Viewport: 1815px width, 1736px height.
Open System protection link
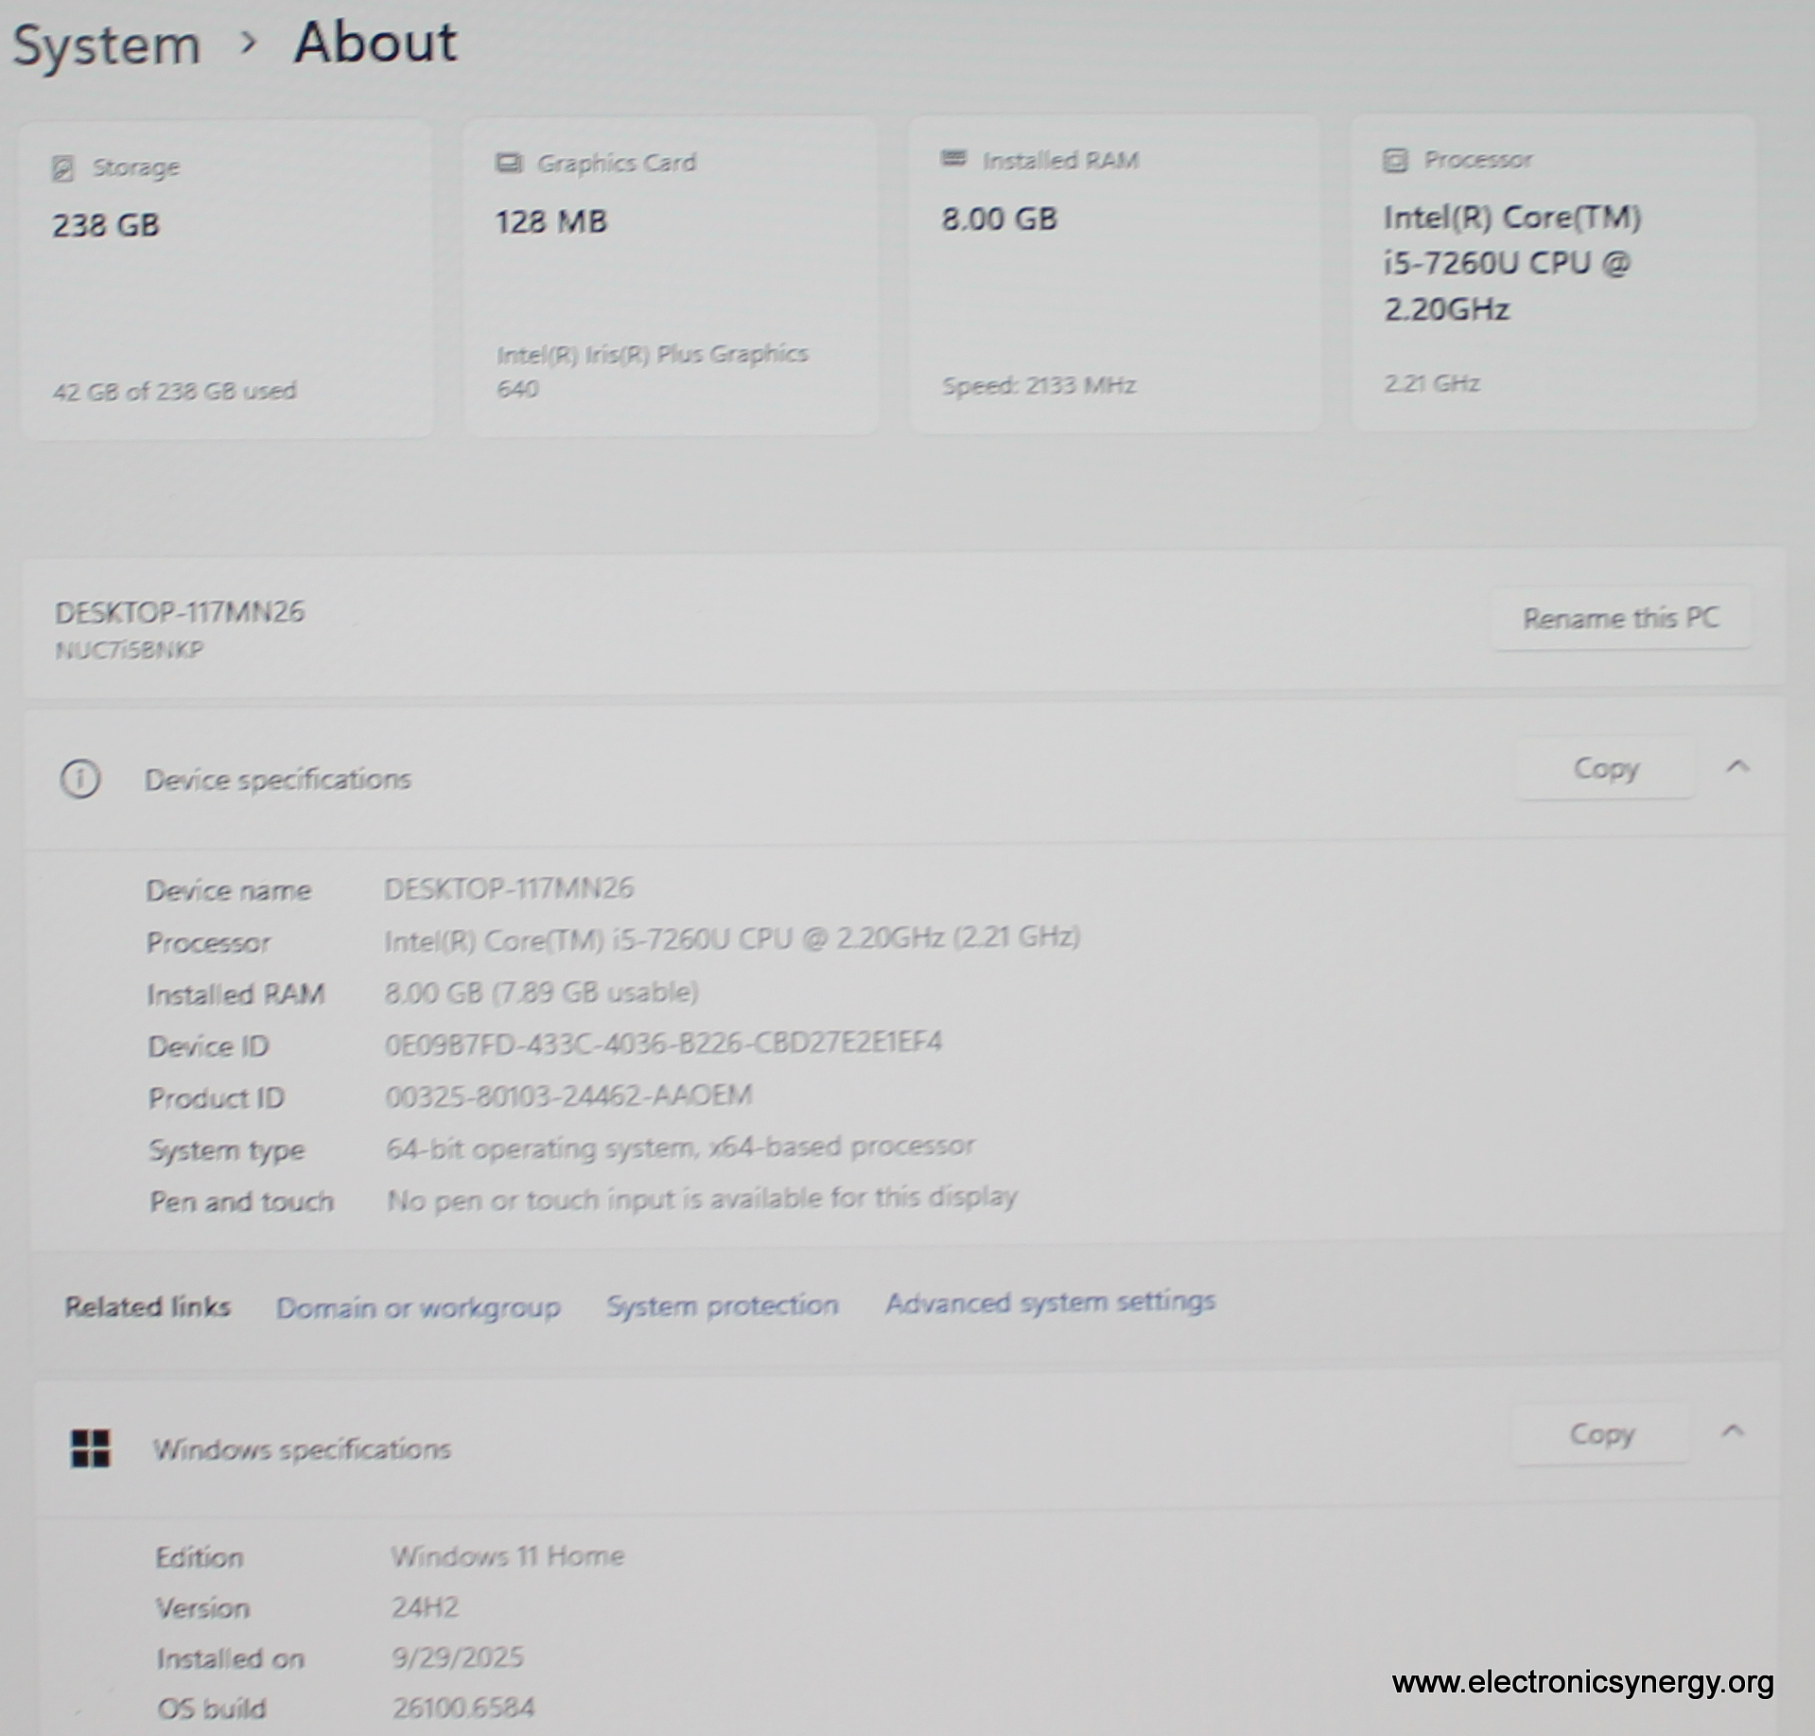[722, 1306]
